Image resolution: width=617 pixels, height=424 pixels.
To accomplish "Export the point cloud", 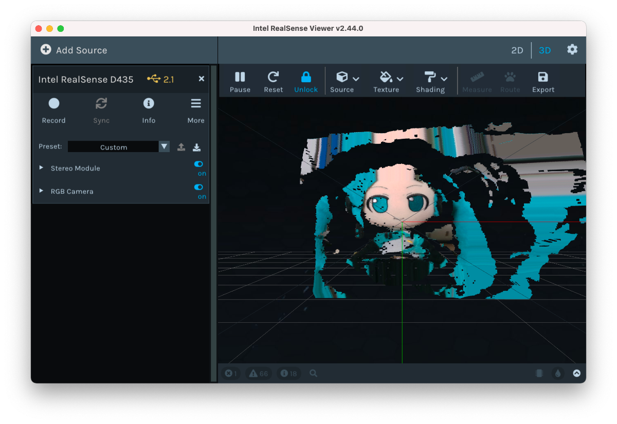I will [543, 82].
